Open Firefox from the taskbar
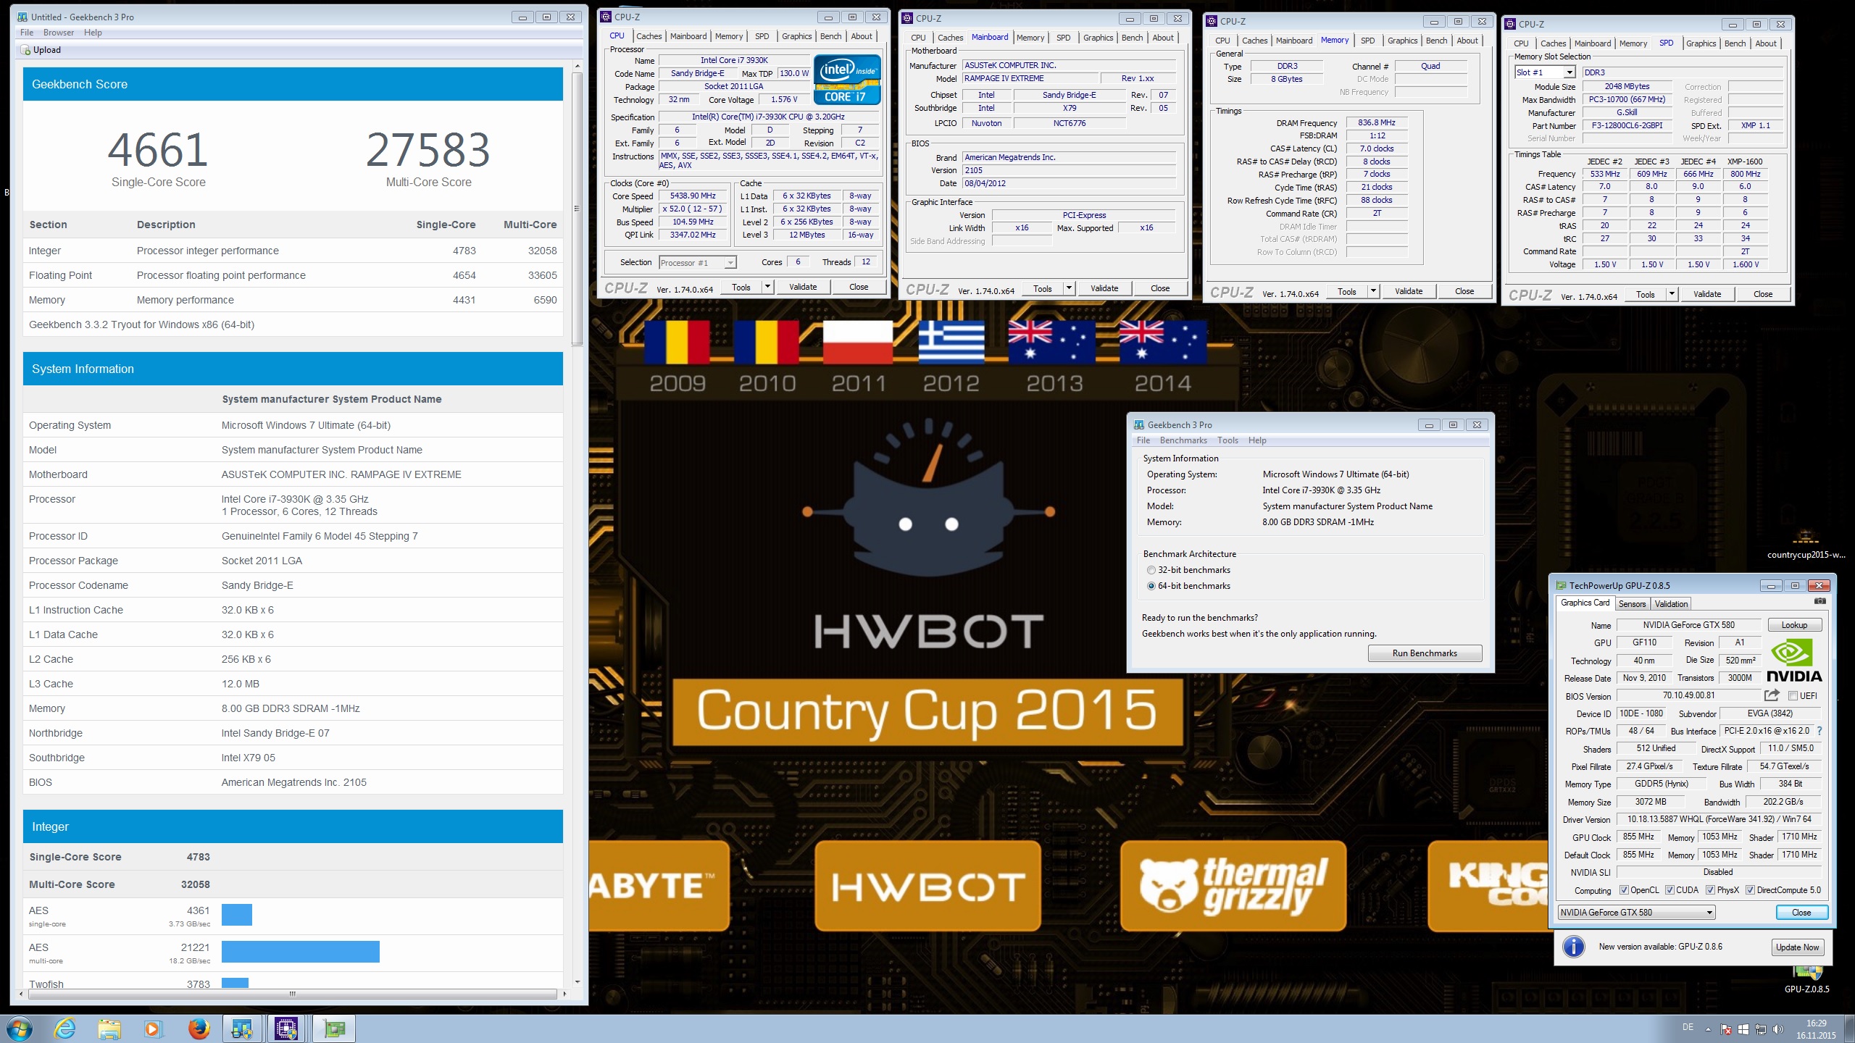 coord(198,1029)
